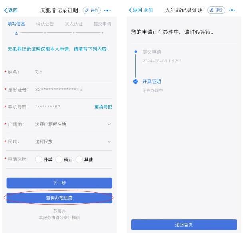Tap the 更换号码 change number link
243x233 pixels.
tap(103, 107)
